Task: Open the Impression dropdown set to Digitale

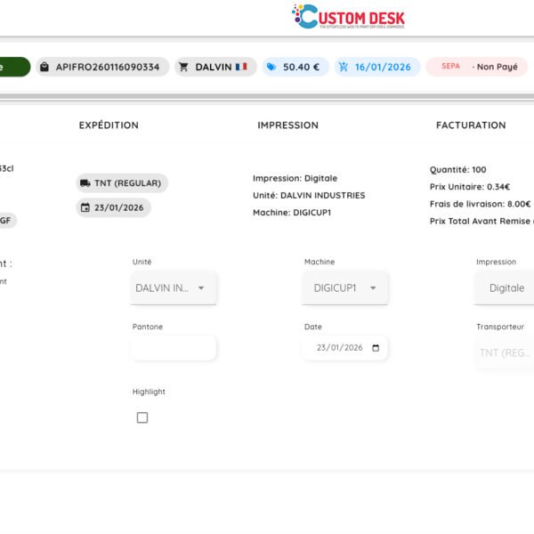Action: click(506, 288)
